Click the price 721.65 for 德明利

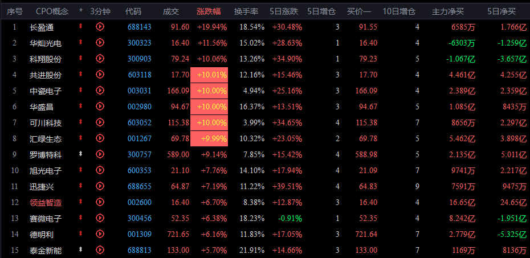[178, 234]
